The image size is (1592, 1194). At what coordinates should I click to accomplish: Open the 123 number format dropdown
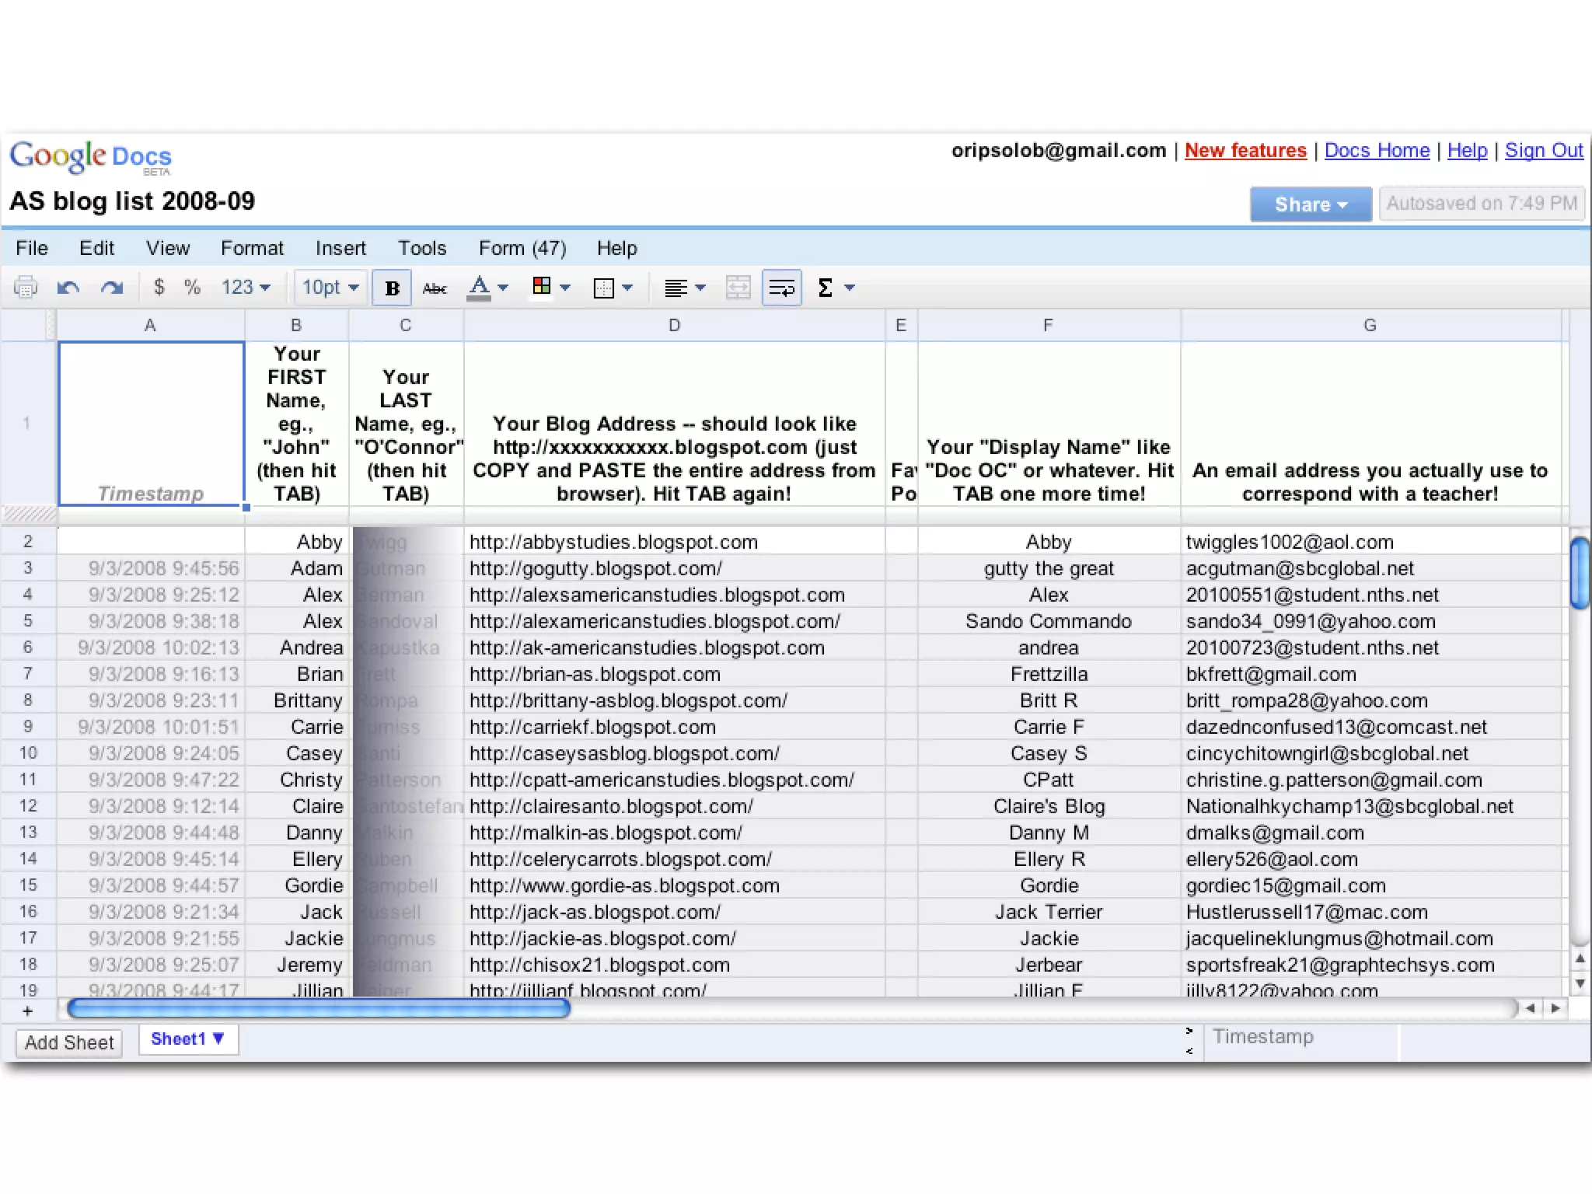pos(246,287)
